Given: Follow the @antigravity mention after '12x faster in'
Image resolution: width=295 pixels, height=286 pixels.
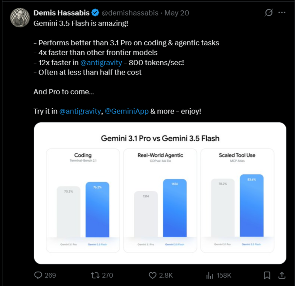Looking at the screenshot, I should (101, 63).
